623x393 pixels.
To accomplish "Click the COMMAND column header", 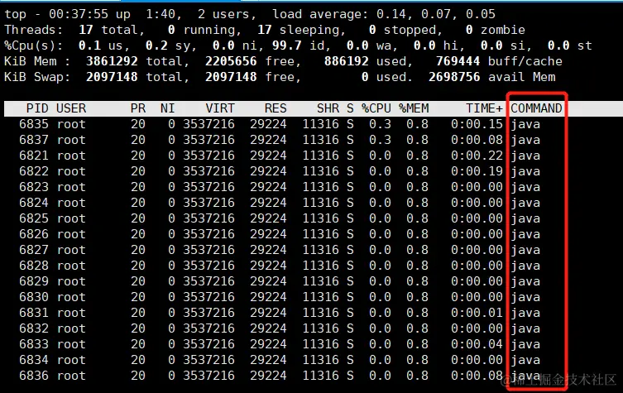I will (x=536, y=108).
